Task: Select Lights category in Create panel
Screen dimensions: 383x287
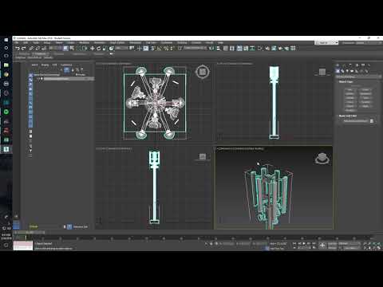Action: (347, 71)
